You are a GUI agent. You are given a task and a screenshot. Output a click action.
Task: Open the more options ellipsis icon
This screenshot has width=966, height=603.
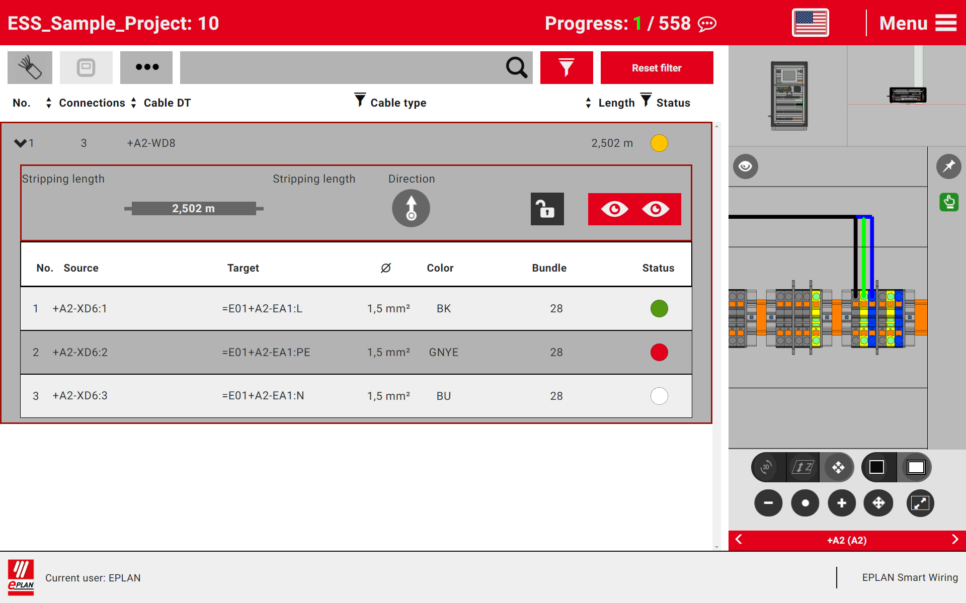146,67
